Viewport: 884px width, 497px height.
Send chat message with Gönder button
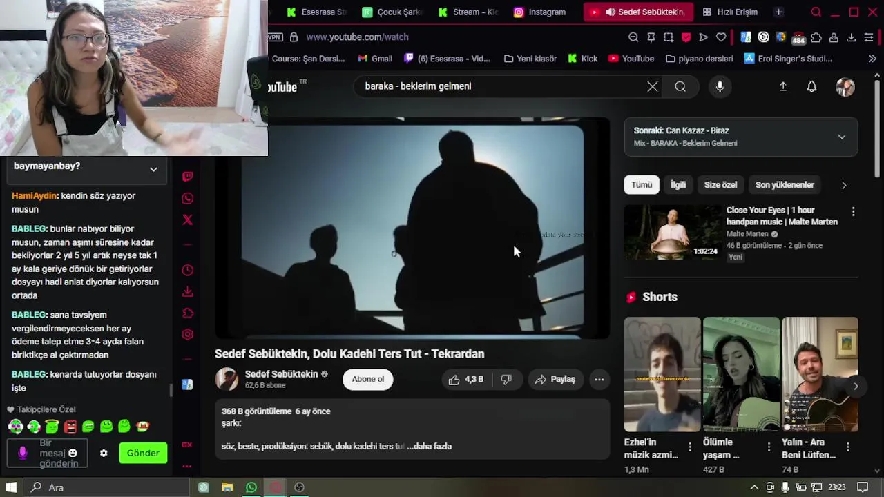[143, 453]
